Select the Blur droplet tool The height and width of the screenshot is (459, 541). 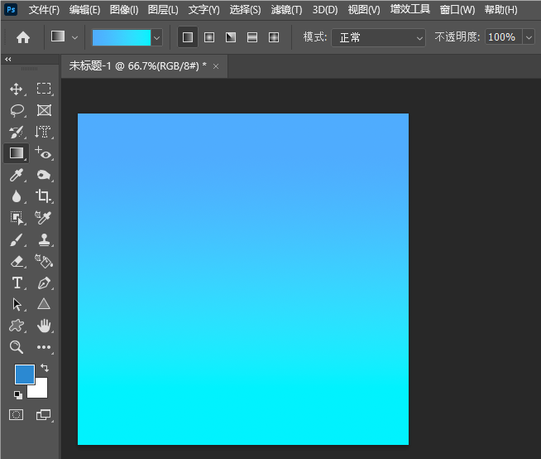click(x=17, y=196)
